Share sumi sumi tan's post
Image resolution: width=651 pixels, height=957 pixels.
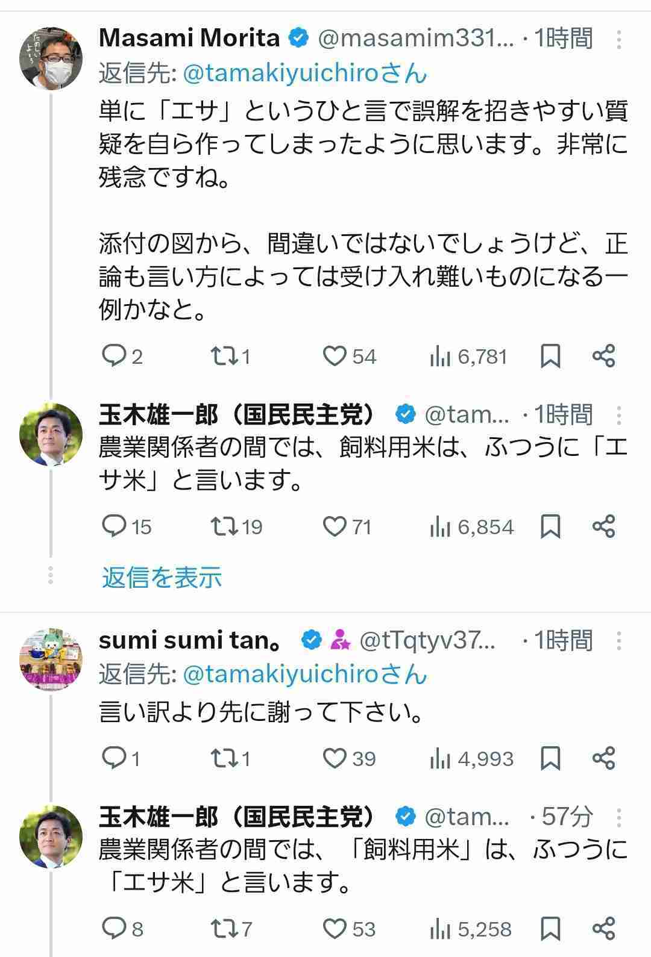click(603, 758)
